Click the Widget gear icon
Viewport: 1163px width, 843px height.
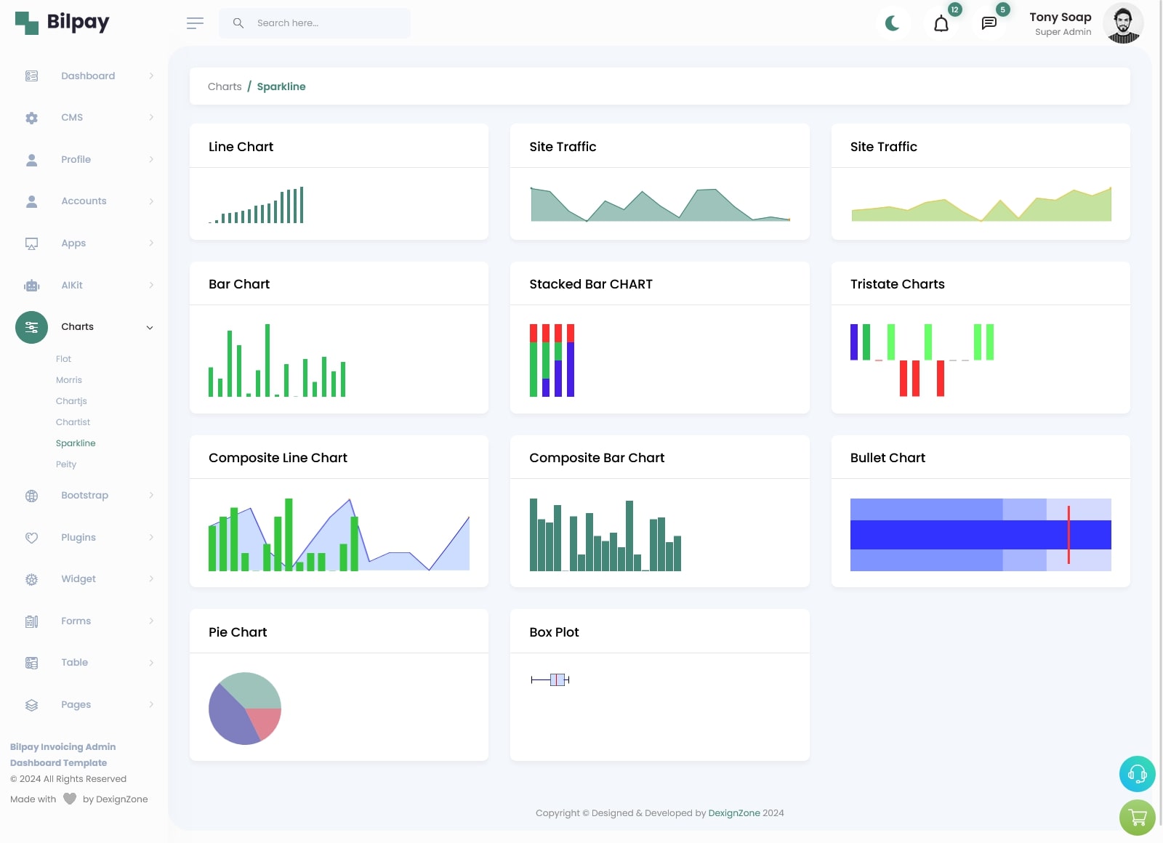pyautogui.click(x=31, y=579)
